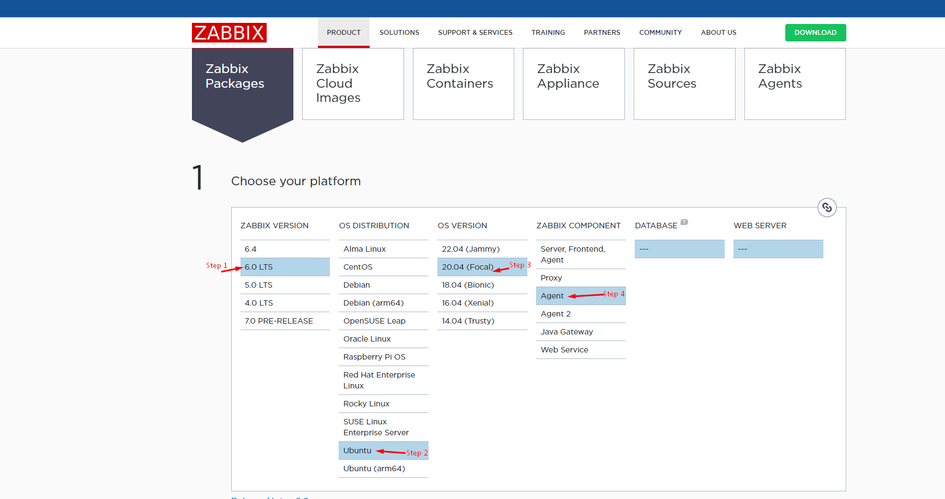Select OS version 20.04 (Focal)
945x499 pixels.
482,267
